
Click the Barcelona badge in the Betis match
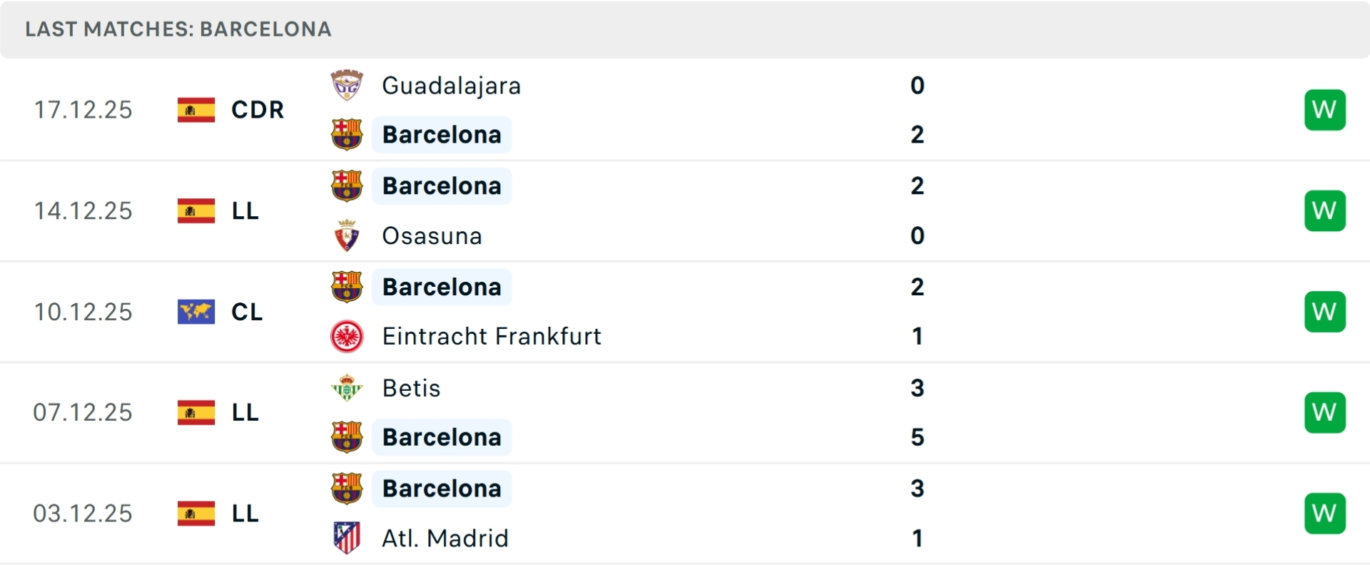[x=347, y=437]
